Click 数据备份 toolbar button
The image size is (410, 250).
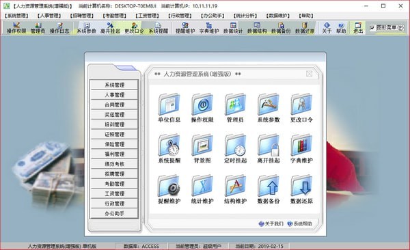(281, 28)
